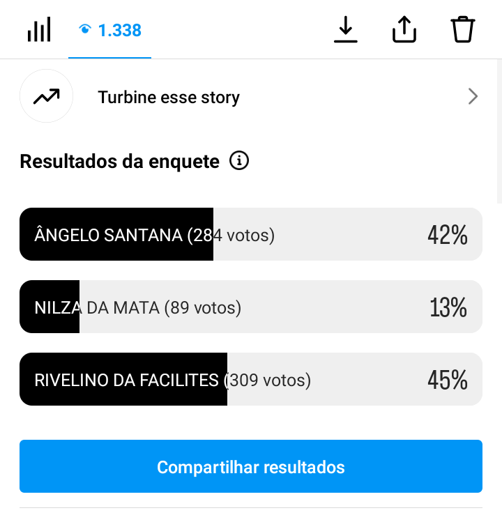Switch to the 1.338 viewers tab

tap(110, 30)
